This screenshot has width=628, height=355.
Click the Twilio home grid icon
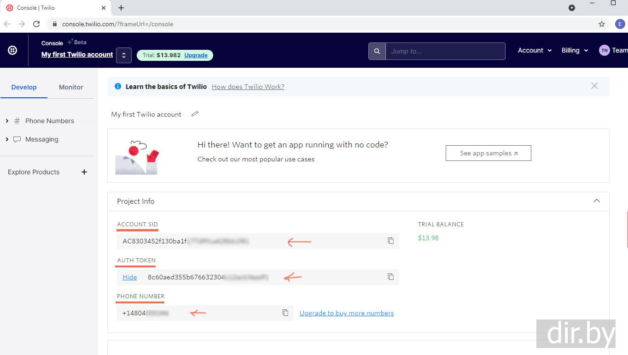pos(12,50)
